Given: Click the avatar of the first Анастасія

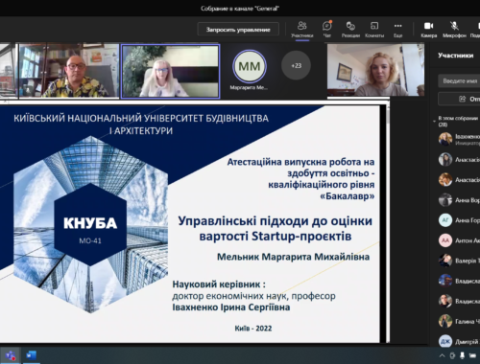Looking at the screenshot, I should [445, 159].
